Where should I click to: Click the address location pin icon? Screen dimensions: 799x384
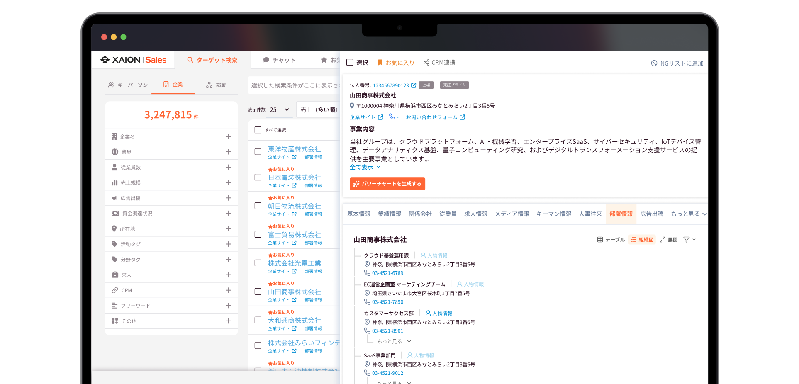coord(352,106)
